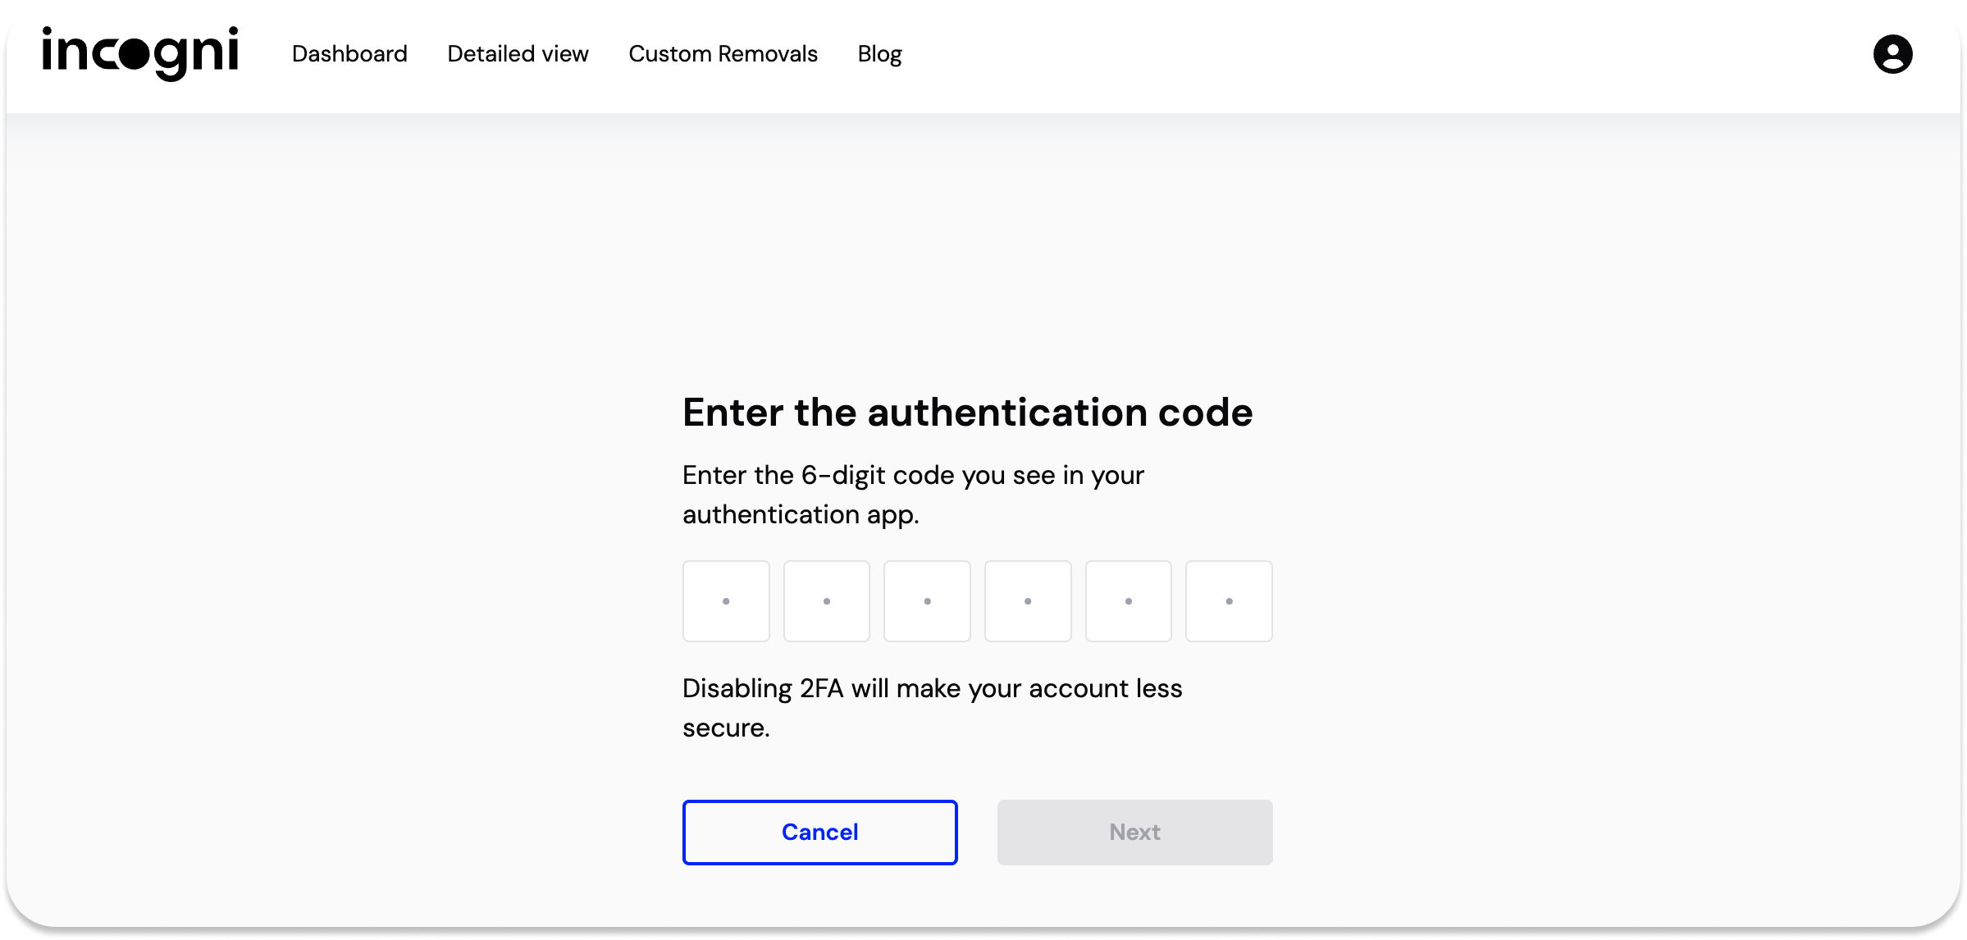Click the "Enter the authentication code" heading

coord(967,412)
